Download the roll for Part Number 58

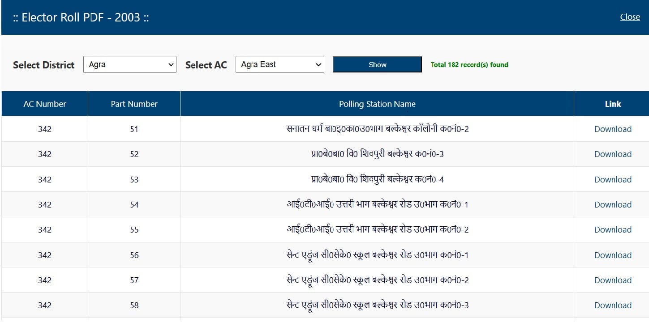tap(613, 305)
